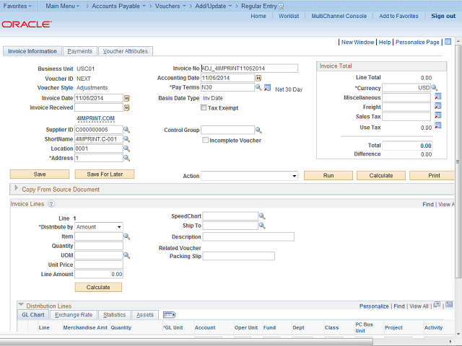Click the Invoice Lines help icon
Image resolution: width=462 pixels, height=346 pixels.
pos(51,204)
